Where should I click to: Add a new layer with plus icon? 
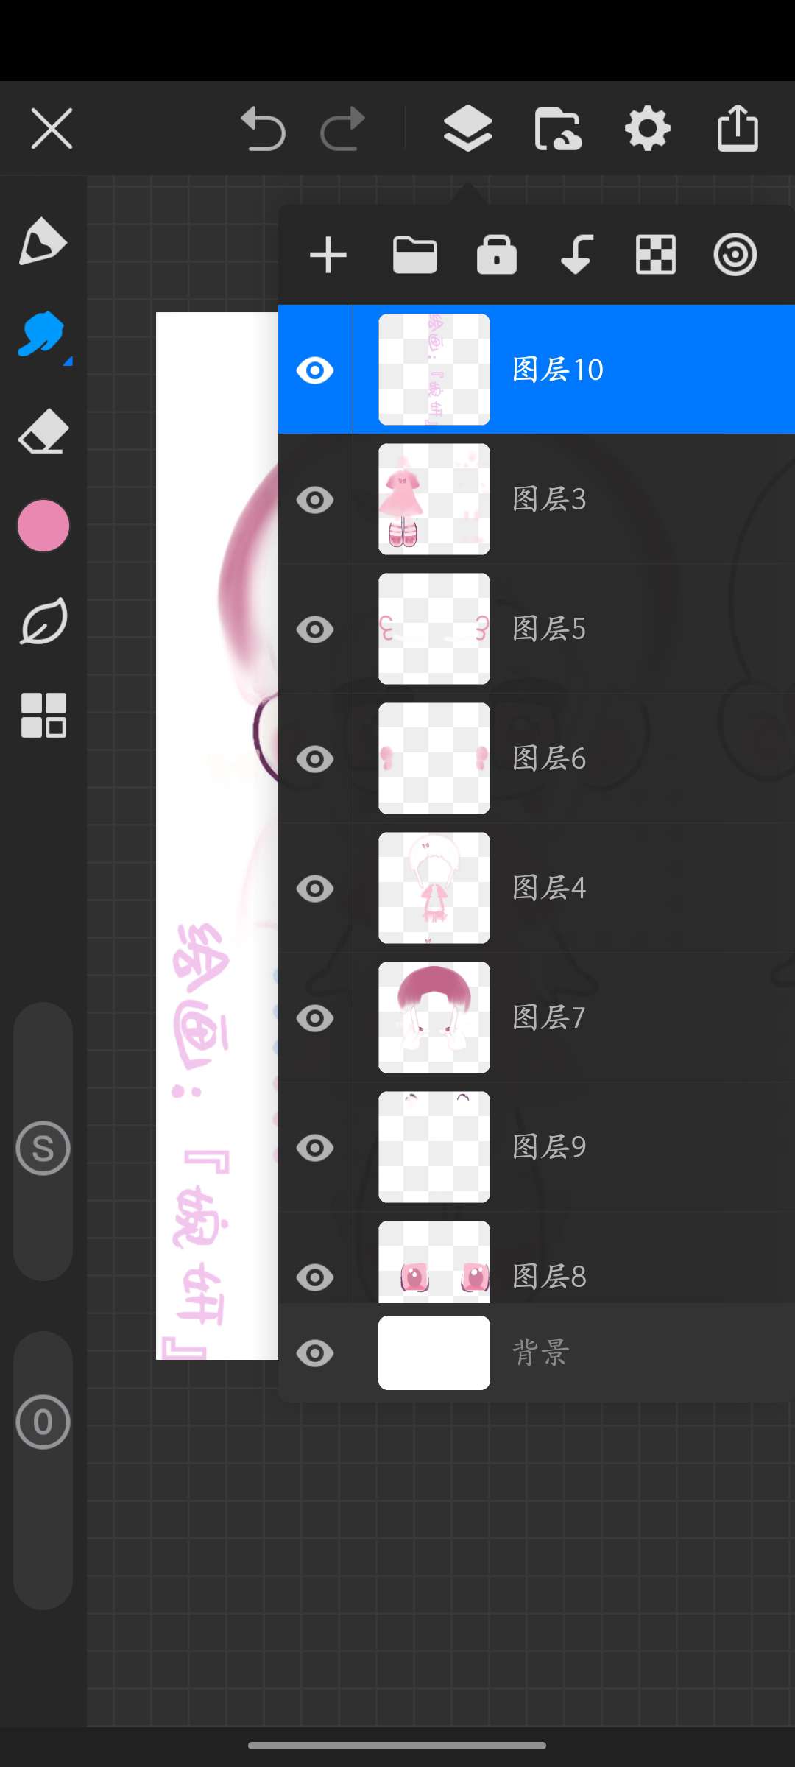point(328,255)
